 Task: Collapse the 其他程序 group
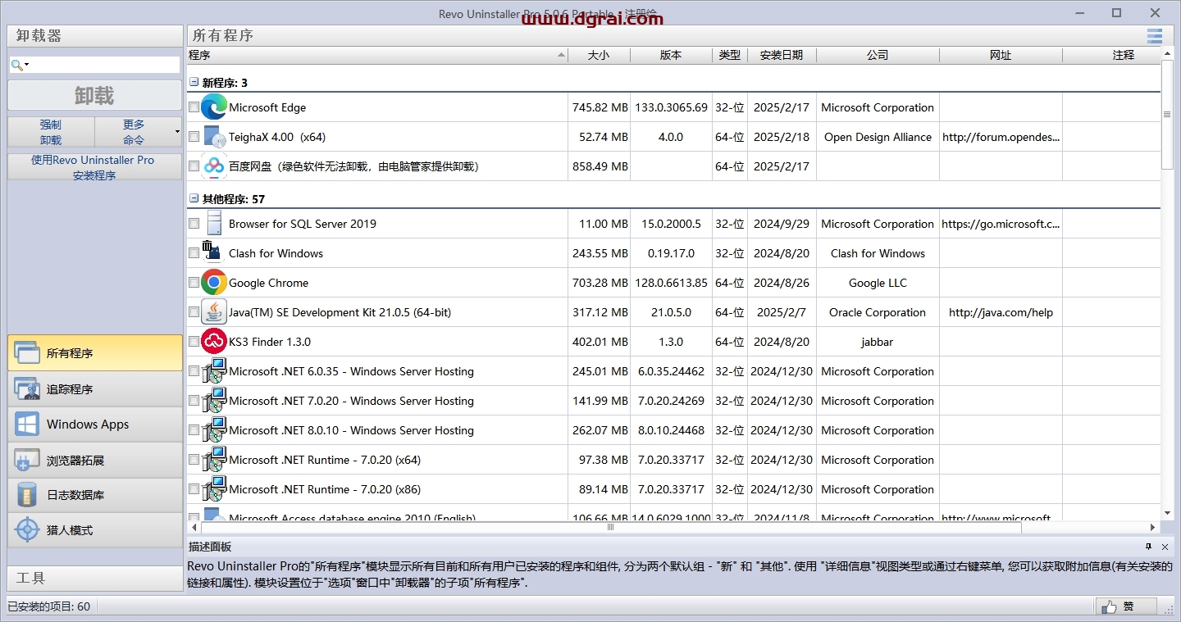[x=194, y=199]
